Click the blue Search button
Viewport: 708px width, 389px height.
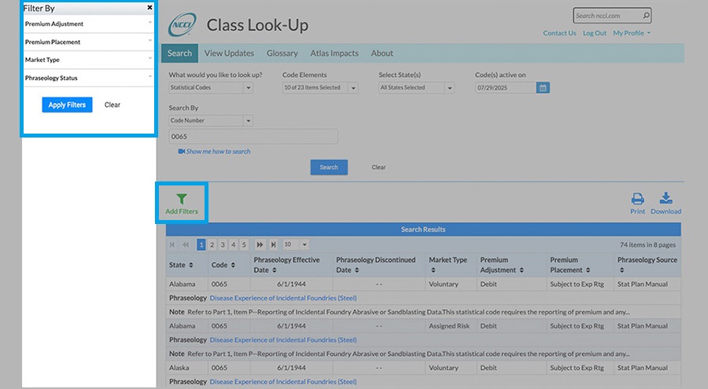pyautogui.click(x=329, y=167)
